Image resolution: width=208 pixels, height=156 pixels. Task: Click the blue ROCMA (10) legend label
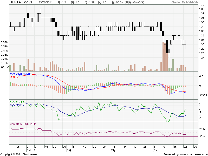click(x=17, y=105)
